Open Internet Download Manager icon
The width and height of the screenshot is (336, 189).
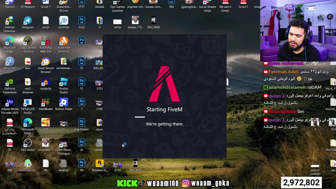pos(10,24)
